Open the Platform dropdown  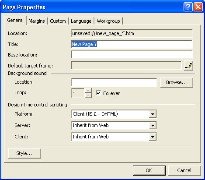(153, 114)
